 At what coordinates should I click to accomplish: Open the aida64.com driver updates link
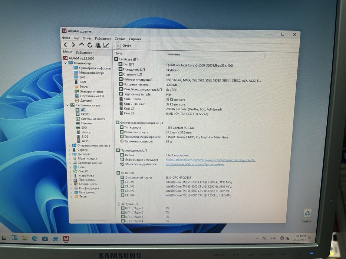pyautogui.click(x=195, y=164)
